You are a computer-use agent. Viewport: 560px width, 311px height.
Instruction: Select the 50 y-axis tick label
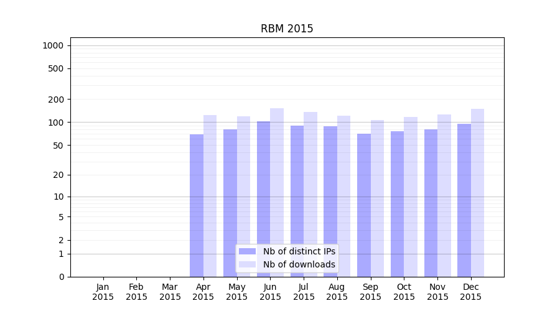[x=58, y=146]
